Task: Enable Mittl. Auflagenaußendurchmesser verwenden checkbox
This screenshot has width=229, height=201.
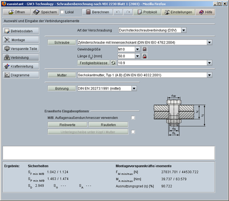Action: (133, 118)
